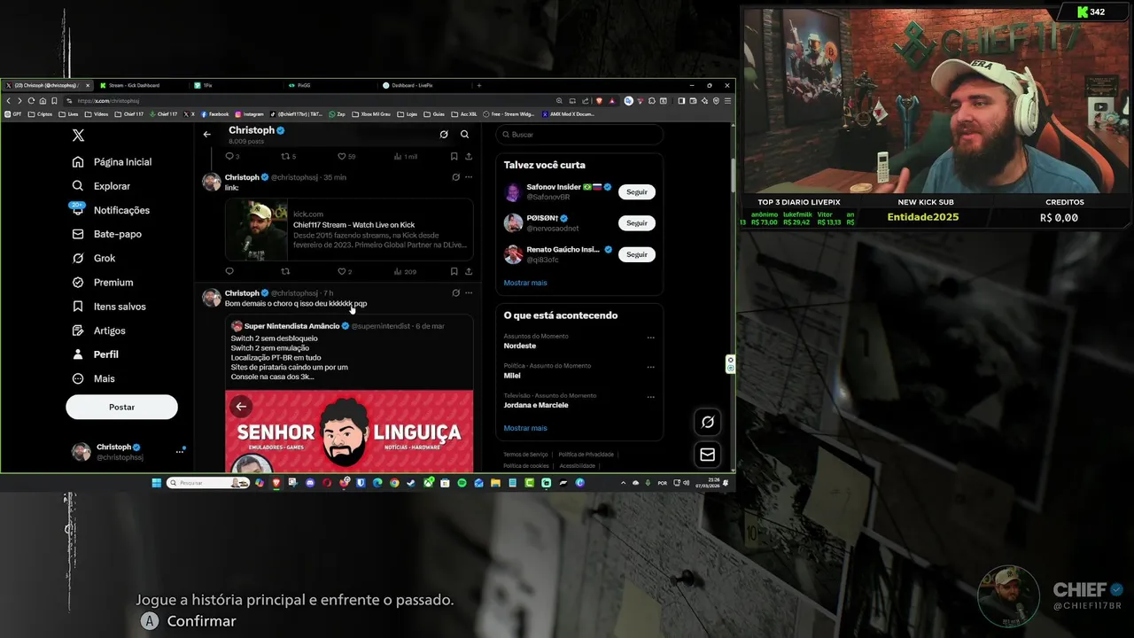Open Jordana e Marciele trending topic
The width and height of the screenshot is (1134, 638).
pyautogui.click(x=536, y=405)
